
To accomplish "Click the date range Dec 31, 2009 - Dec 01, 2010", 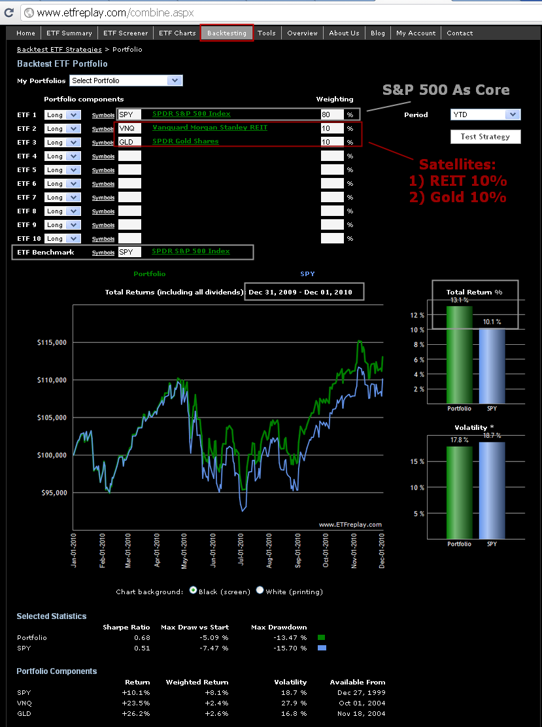I will click(300, 292).
